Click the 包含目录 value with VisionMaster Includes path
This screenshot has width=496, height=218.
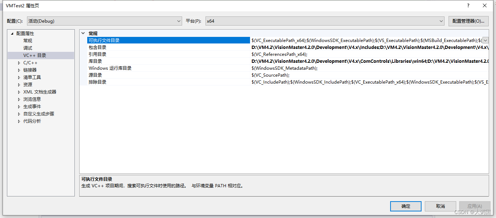[x=369, y=47]
